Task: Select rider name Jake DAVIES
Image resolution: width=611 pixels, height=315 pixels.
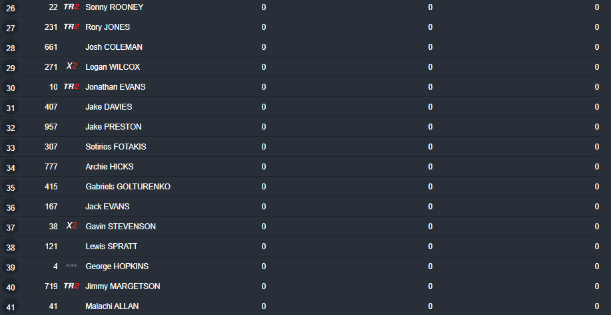Action: tap(109, 107)
